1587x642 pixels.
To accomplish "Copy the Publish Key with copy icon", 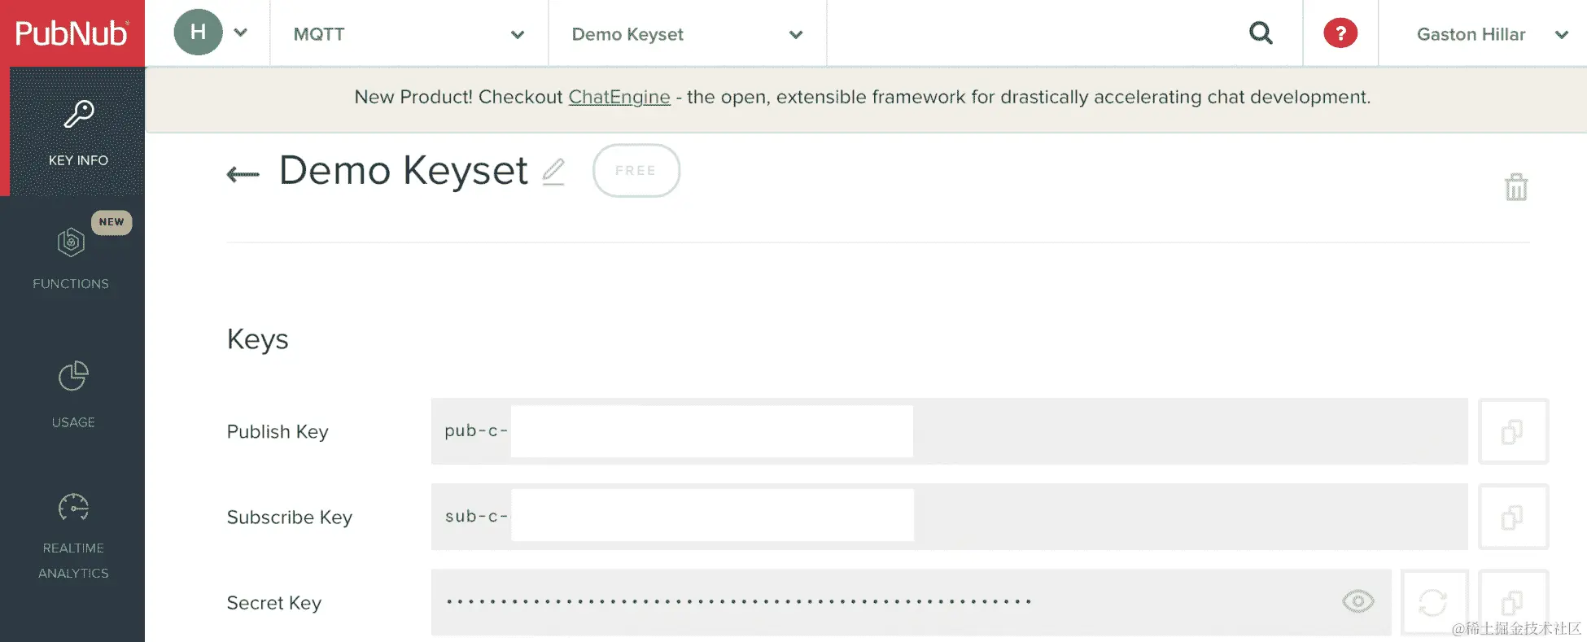I will point(1512,431).
